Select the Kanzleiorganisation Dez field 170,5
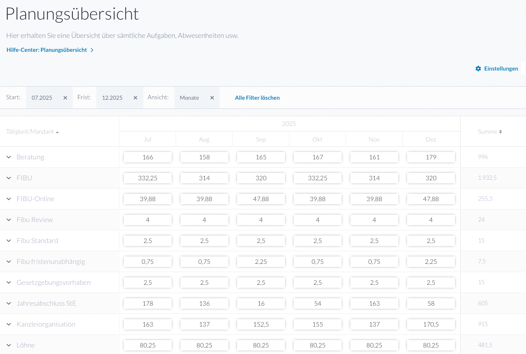526x354 pixels. coord(431,324)
